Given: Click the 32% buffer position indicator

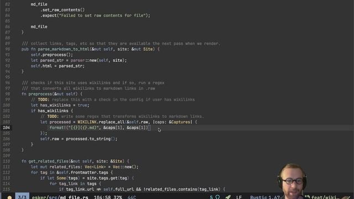Looking at the screenshot, I should pos(118,197).
